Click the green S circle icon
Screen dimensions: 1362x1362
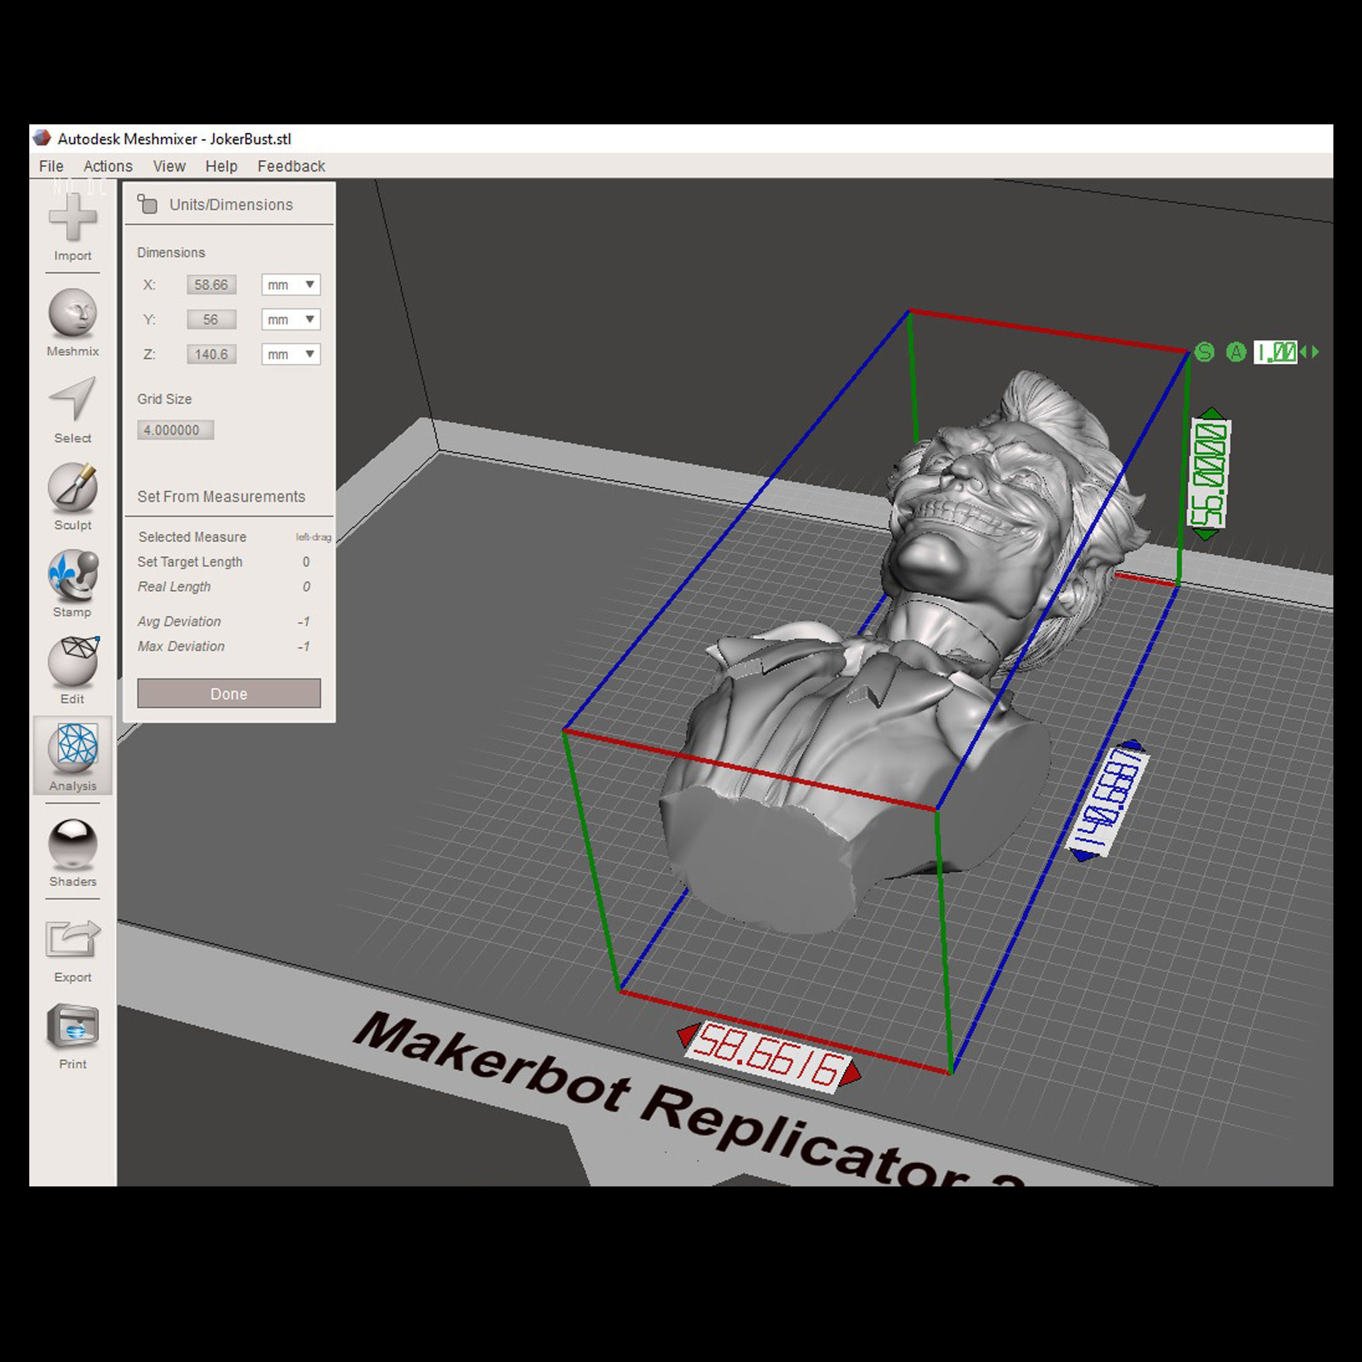(x=1205, y=352)
